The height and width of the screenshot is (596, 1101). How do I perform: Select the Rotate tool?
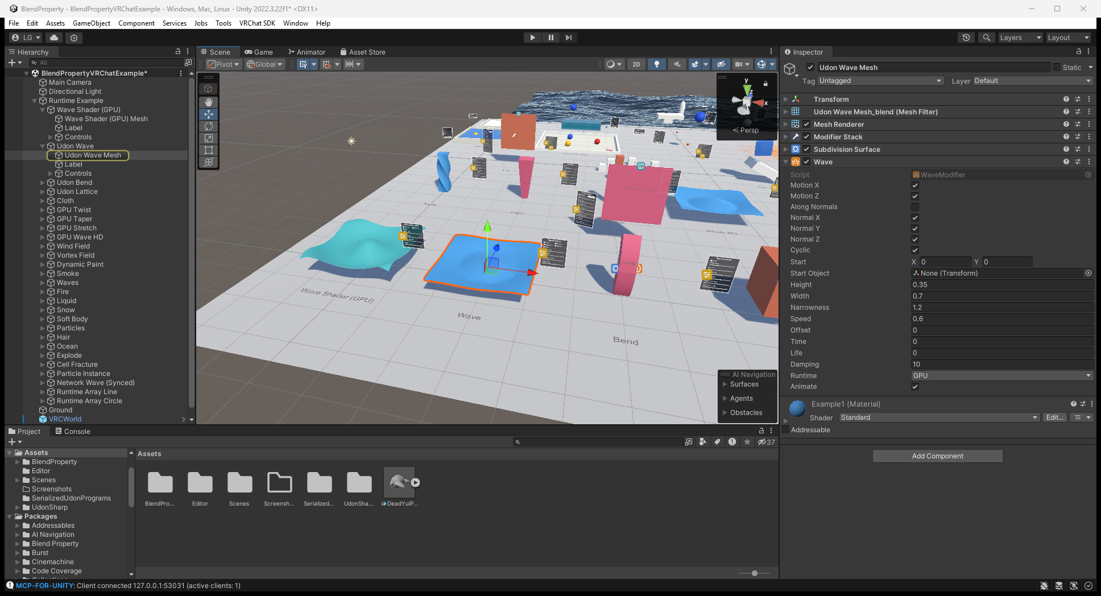click(x=209, y=126)
